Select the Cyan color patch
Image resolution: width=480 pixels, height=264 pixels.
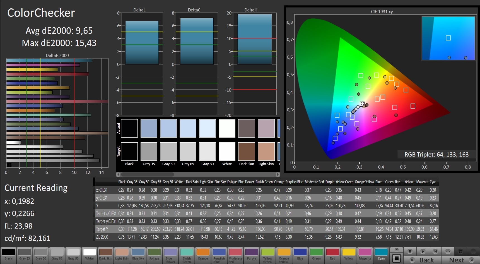click(381, 254)
